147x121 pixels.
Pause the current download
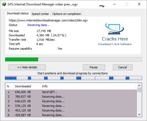94,67
